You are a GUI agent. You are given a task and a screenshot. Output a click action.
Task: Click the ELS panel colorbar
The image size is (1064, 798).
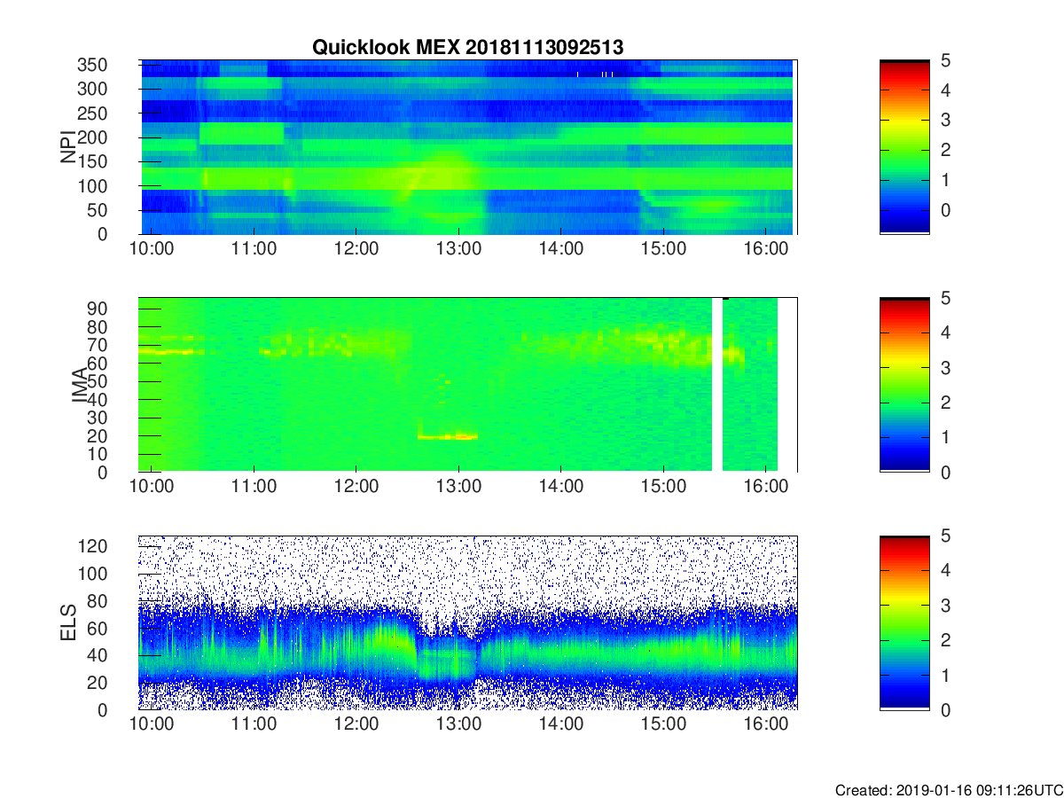point(904,622)
